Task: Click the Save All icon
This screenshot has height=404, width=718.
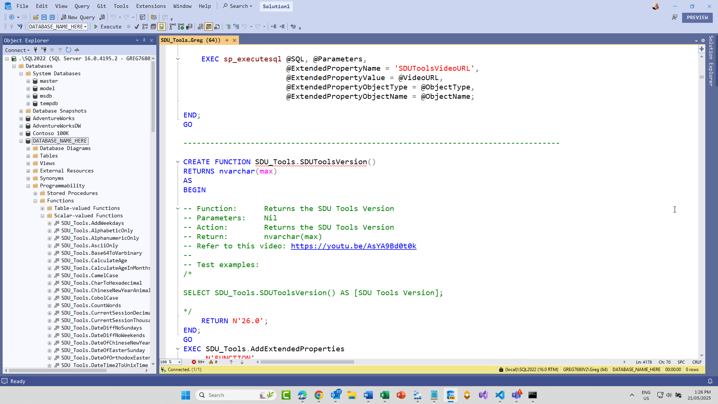Action: point(52,17)
